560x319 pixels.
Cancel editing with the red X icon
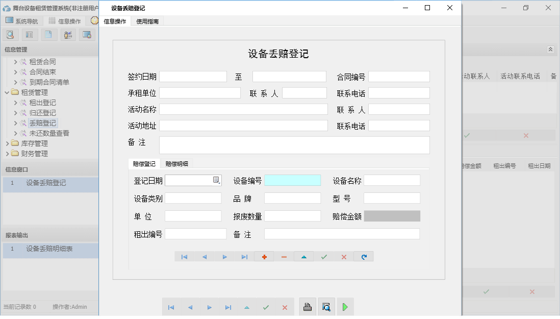click(x=343, y=256)
